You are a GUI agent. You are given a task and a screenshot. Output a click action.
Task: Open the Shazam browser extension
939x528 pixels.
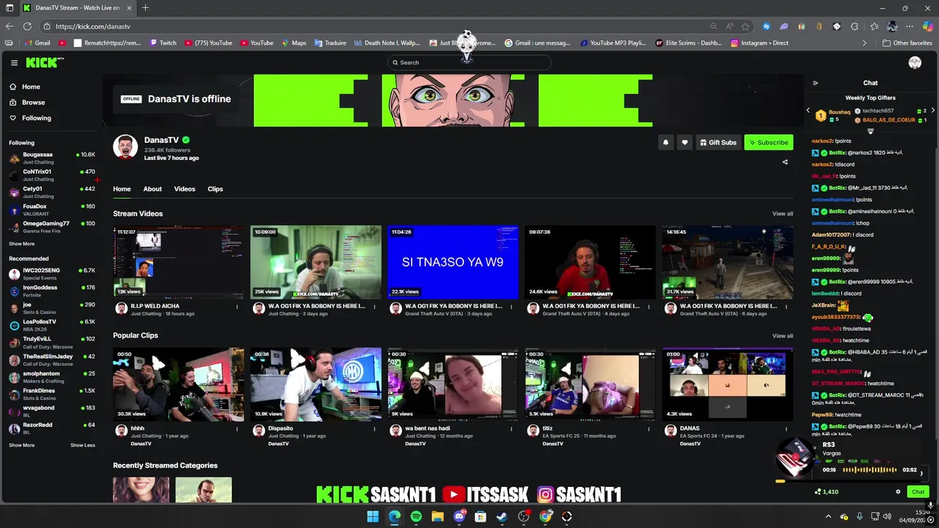point(766,26)
